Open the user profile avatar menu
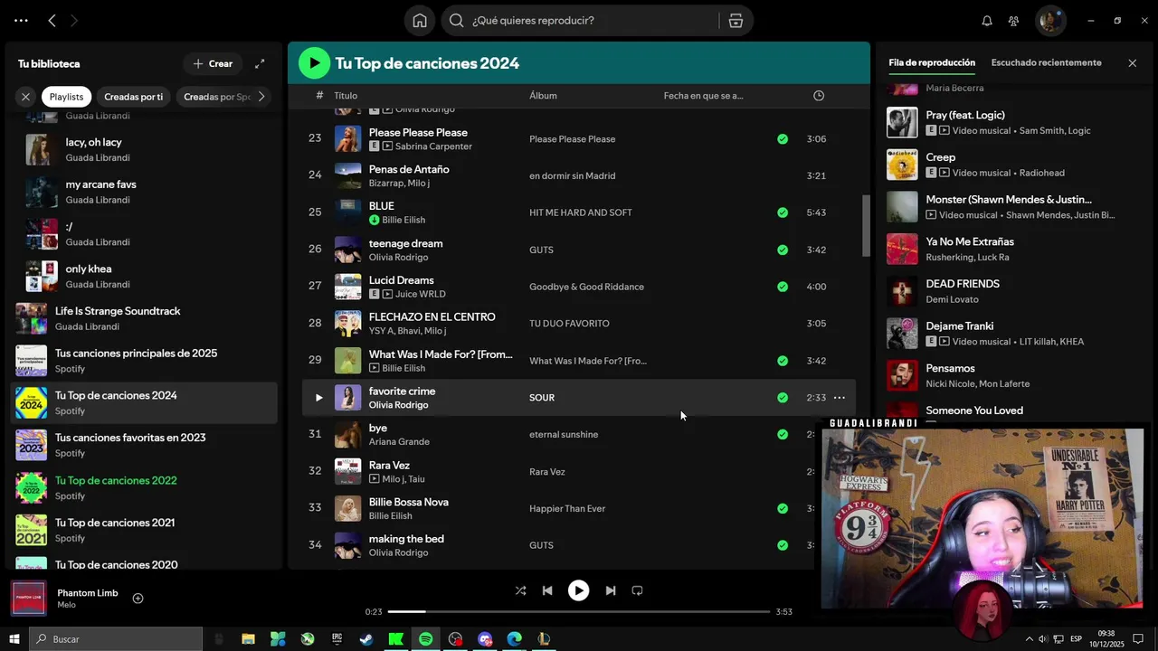 pyautogui.click(x=1050, y=21)
